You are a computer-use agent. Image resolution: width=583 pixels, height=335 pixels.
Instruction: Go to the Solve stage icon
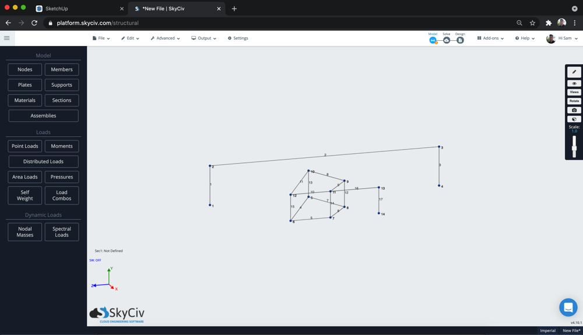(x=447, y=40)
